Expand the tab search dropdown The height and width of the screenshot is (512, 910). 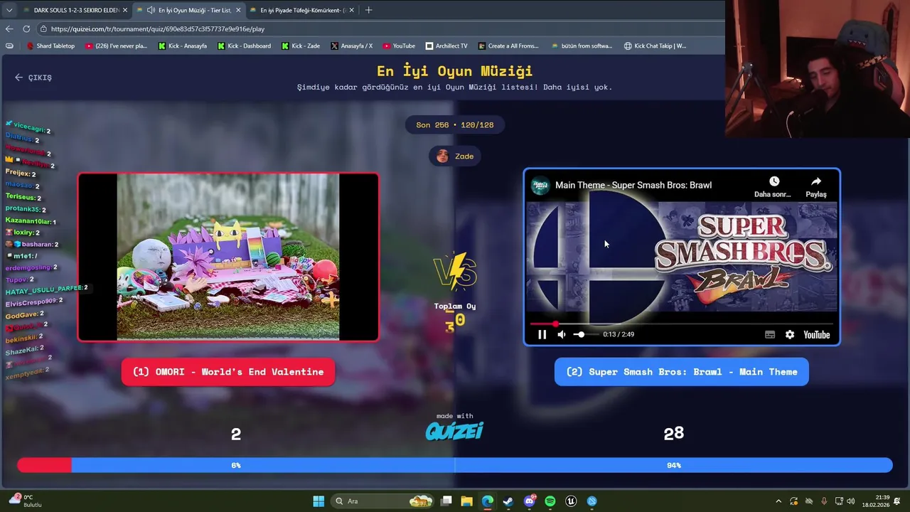point(9,10)
